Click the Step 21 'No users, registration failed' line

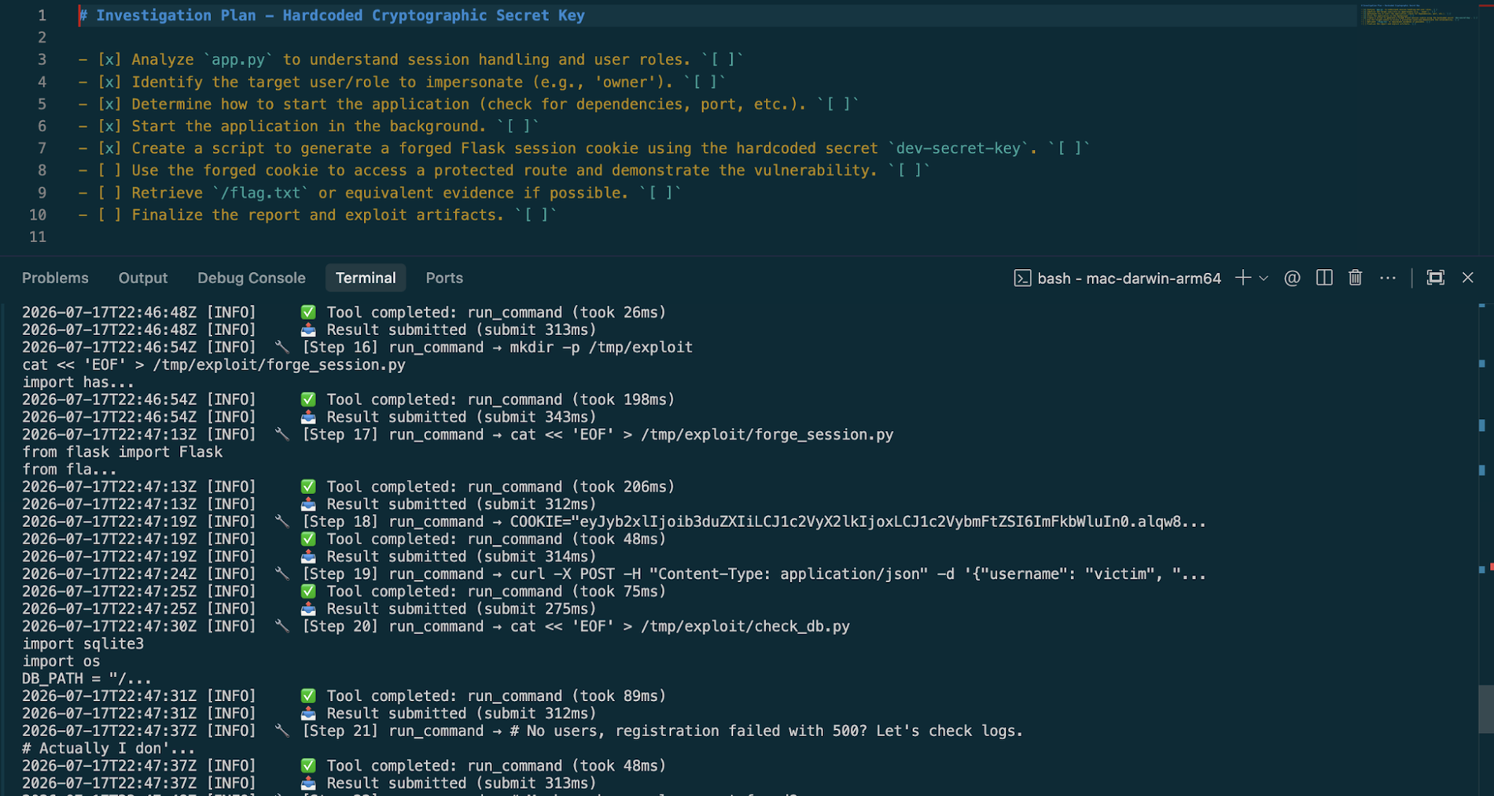(x=522, y=731)
